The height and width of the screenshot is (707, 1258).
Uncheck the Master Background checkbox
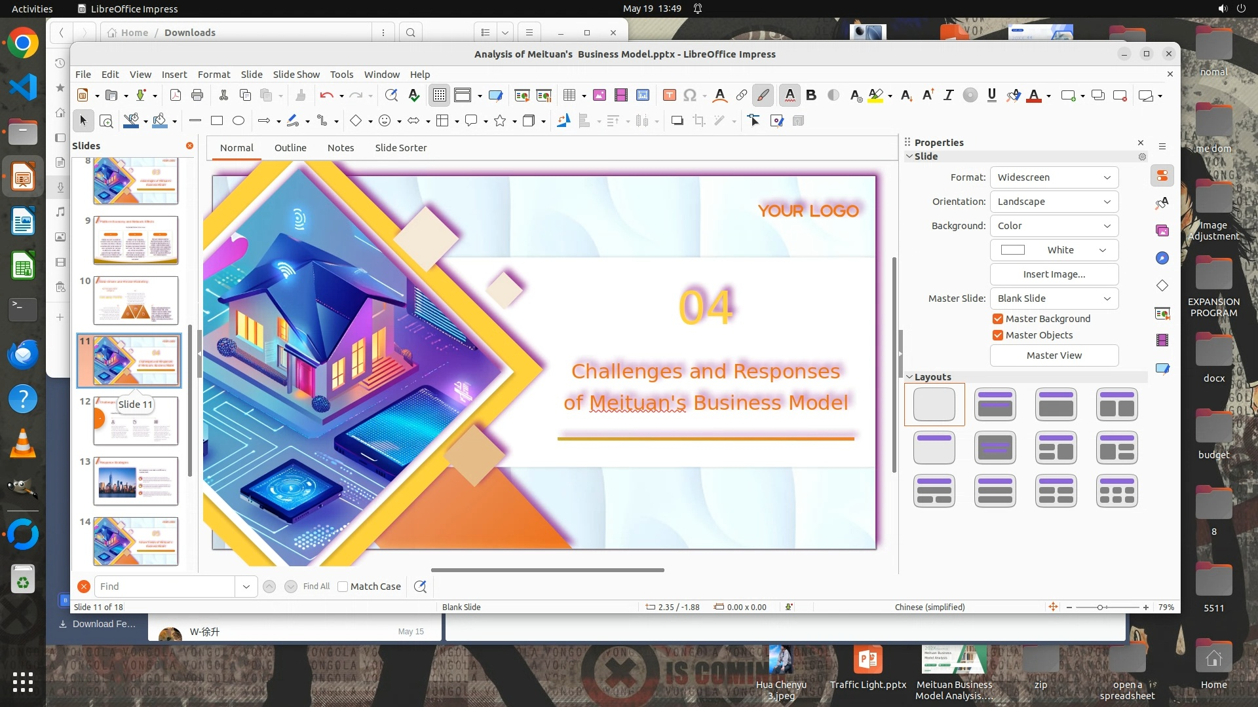(x=998, y=319)
